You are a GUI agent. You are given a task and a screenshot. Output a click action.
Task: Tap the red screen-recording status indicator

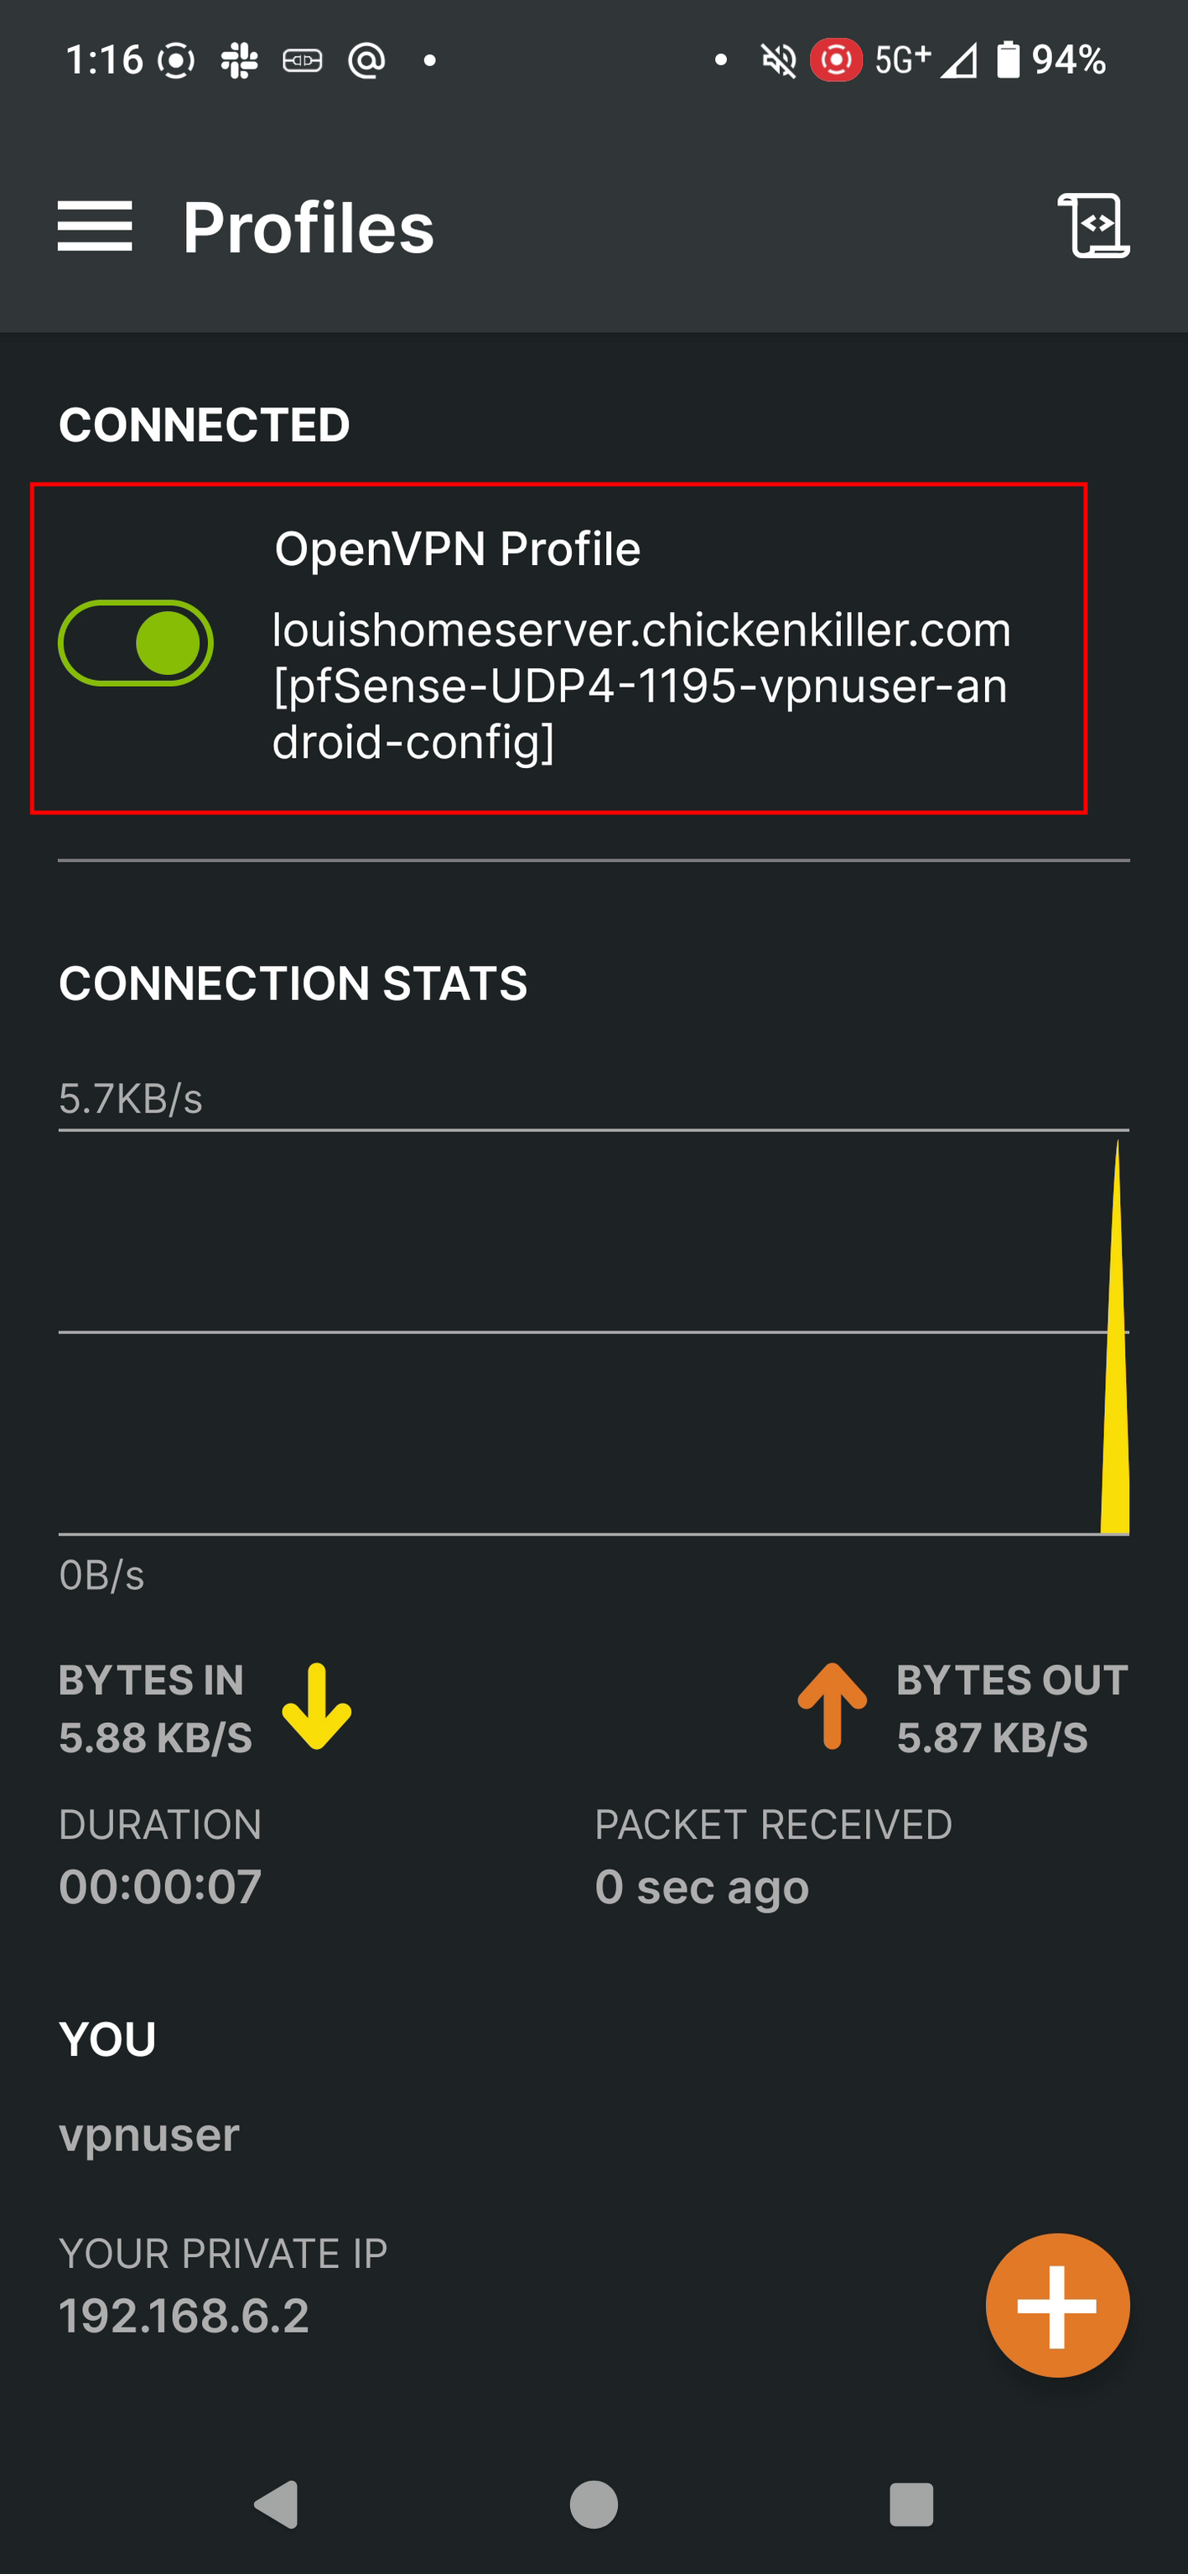click(x=835, y=60)
